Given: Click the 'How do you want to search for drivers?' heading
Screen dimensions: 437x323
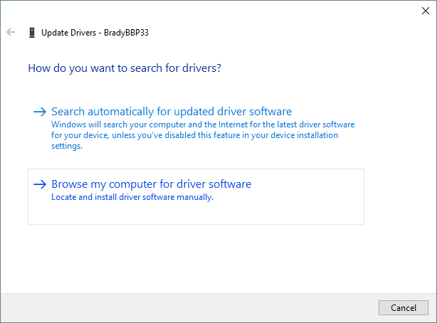Looking at the screenshot, I should click(125, 68).
